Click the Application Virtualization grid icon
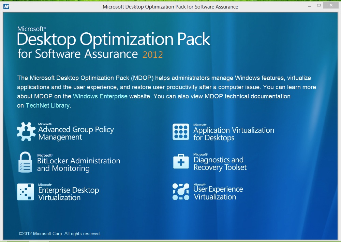Viewport: 341px width, 242px height. (181, 132)
